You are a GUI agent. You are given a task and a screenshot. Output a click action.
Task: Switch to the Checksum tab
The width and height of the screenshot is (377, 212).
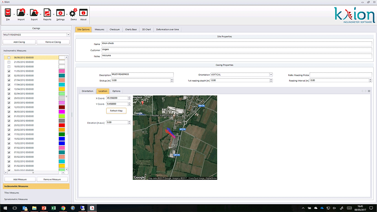pyautogui.click(x=115, y=29)
